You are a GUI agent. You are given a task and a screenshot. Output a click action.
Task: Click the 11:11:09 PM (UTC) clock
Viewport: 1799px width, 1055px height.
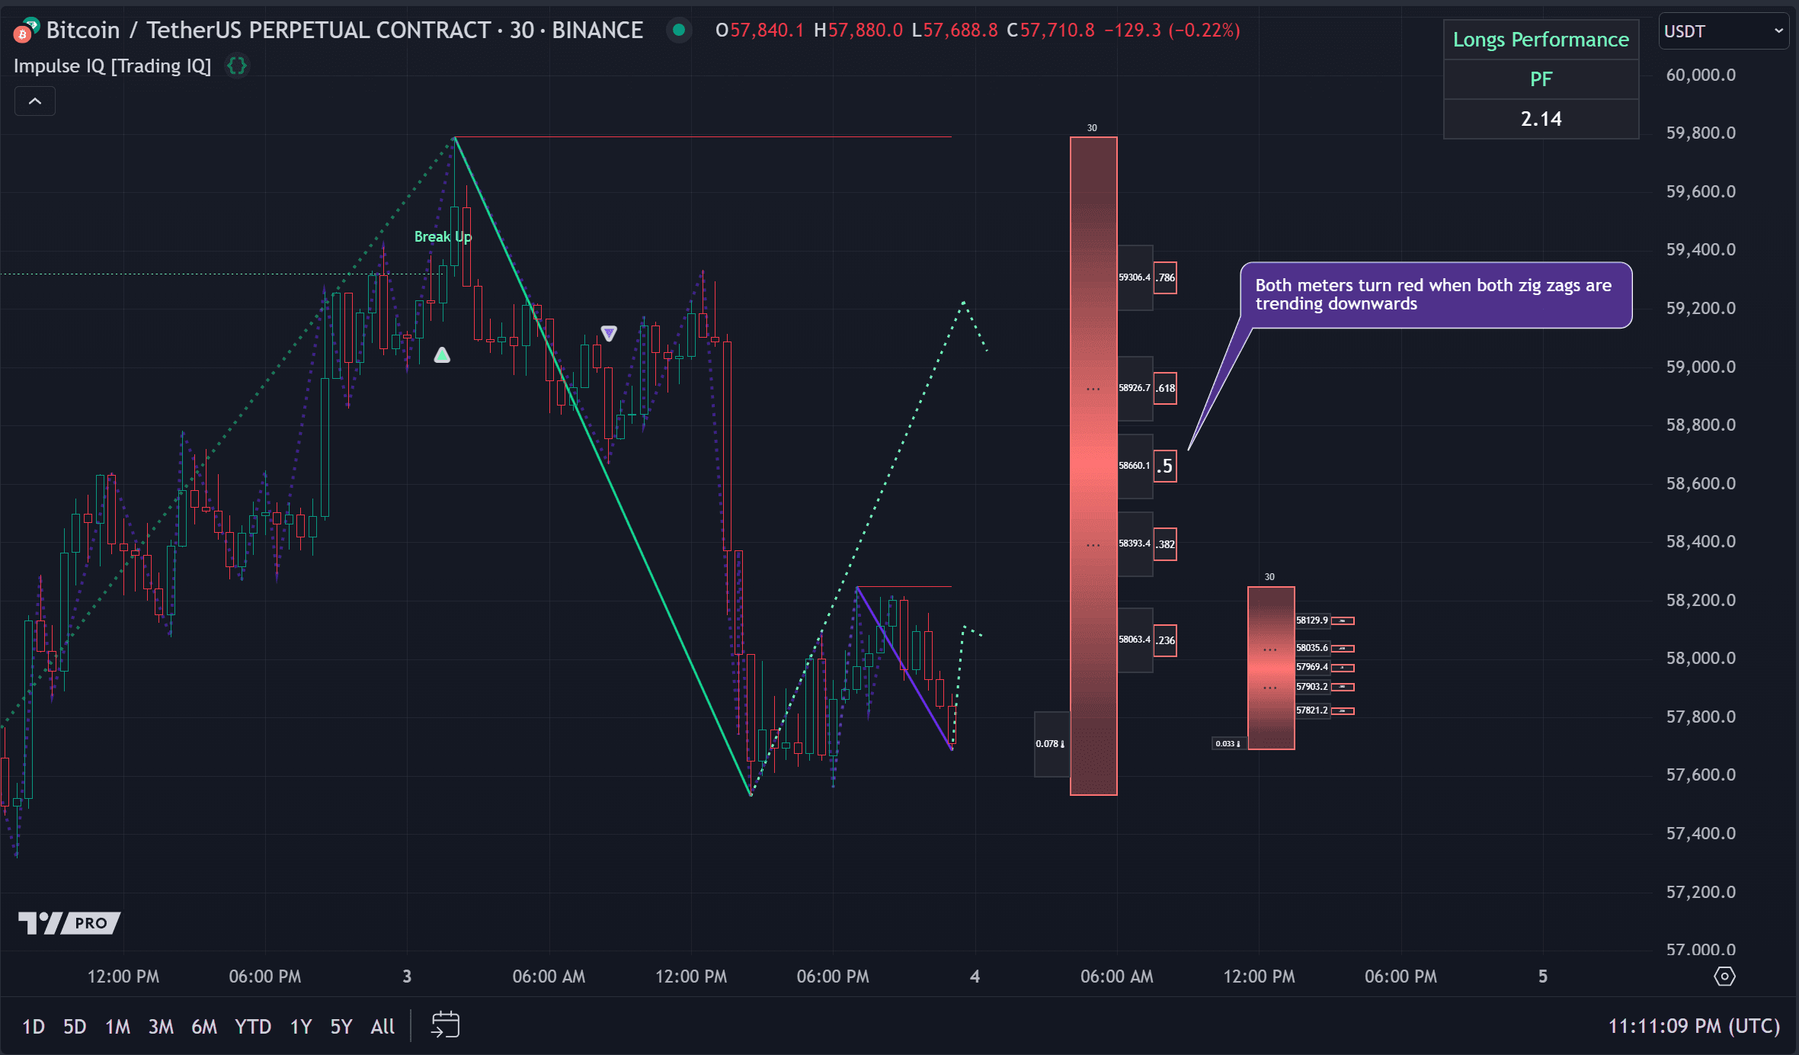1694,1026
